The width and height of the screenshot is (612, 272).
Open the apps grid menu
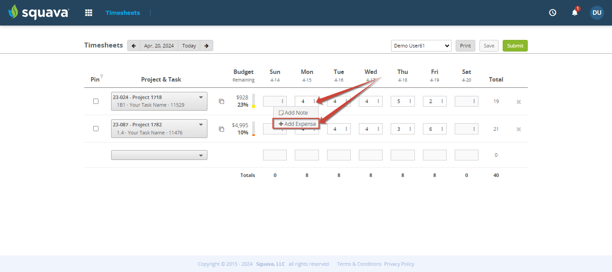coord(88,13)
